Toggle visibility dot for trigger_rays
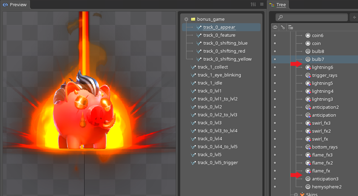Image resolution: width=358 pixels, height=196 pixels. [275, 75]
